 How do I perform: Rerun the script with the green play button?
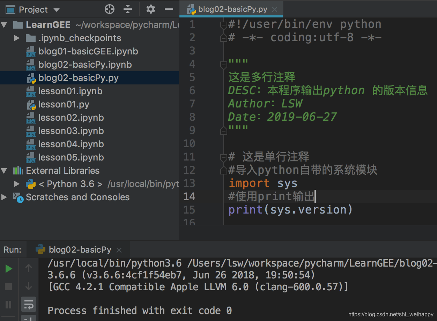tap(8, 269)
